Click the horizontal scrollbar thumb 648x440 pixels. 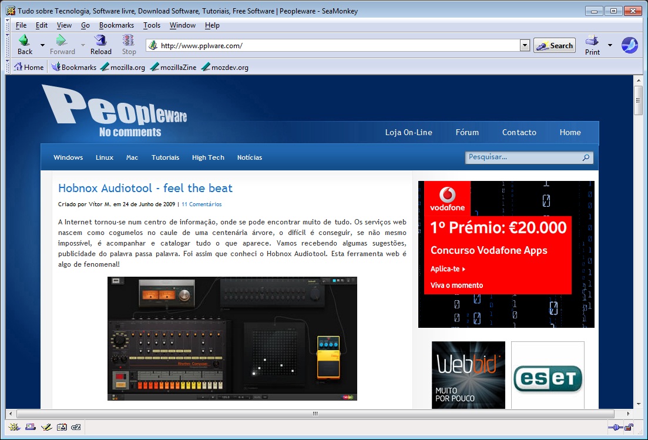tap(315, 413)
